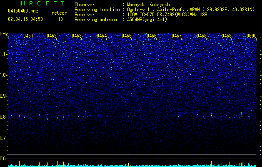Click time marker 0500
This screenshot has height=167, width=262.
(x=252, y=36)
